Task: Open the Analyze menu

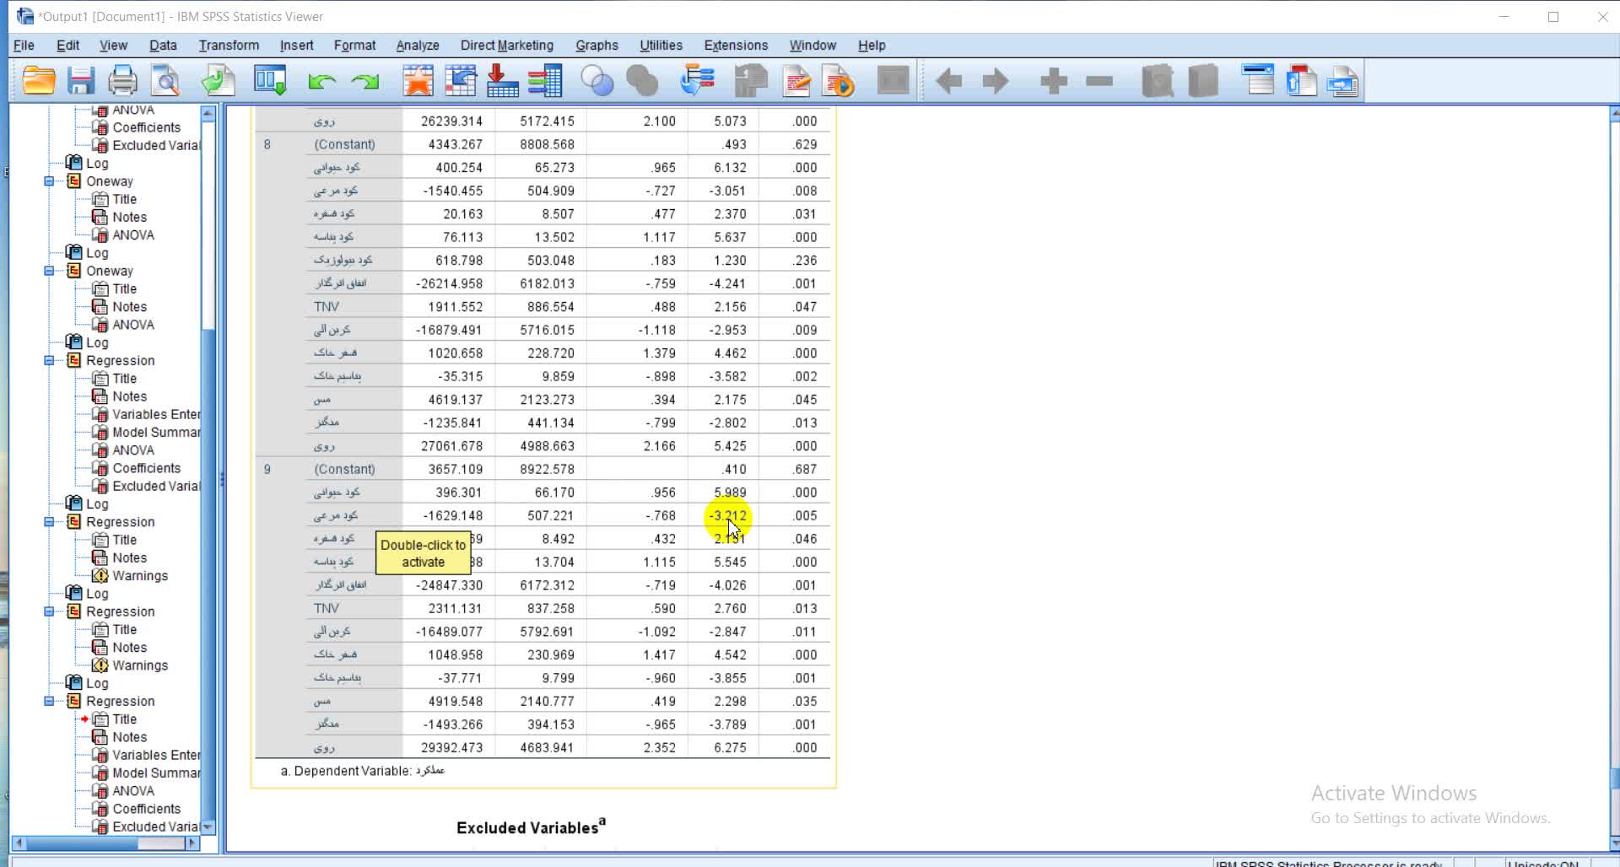Action: tap(417, 46)
